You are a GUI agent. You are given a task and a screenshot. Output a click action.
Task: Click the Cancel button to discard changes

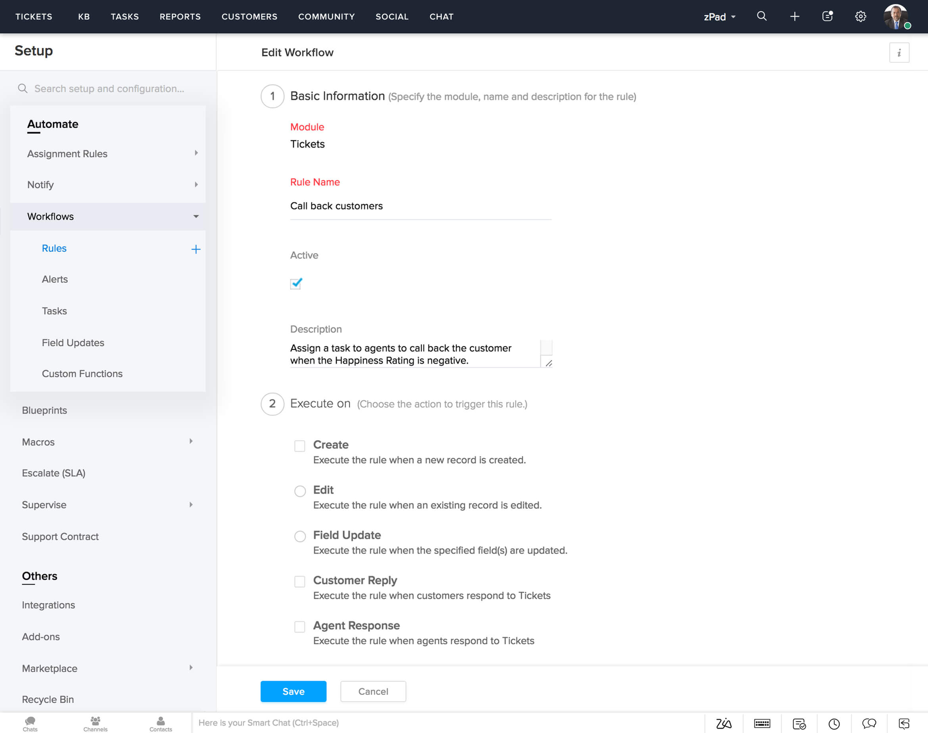coord(373,691)
